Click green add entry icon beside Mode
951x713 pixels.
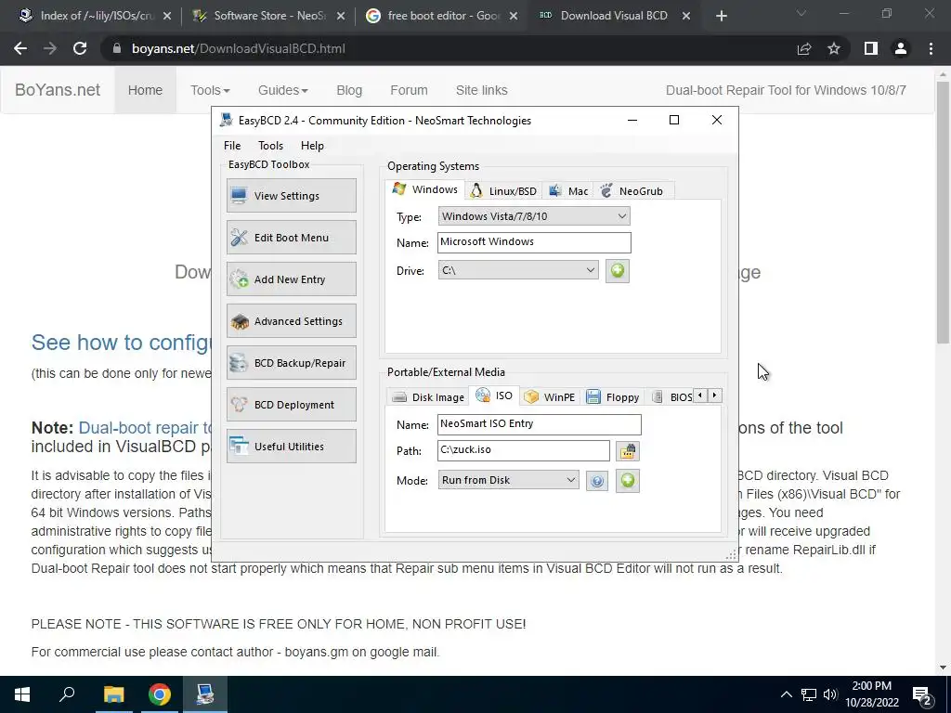[628, 481]
